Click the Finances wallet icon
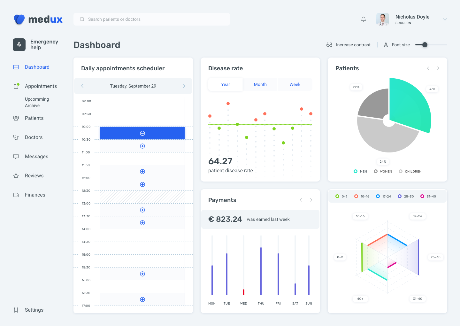This screenshot has height=326, width=460. coord(16,195)
